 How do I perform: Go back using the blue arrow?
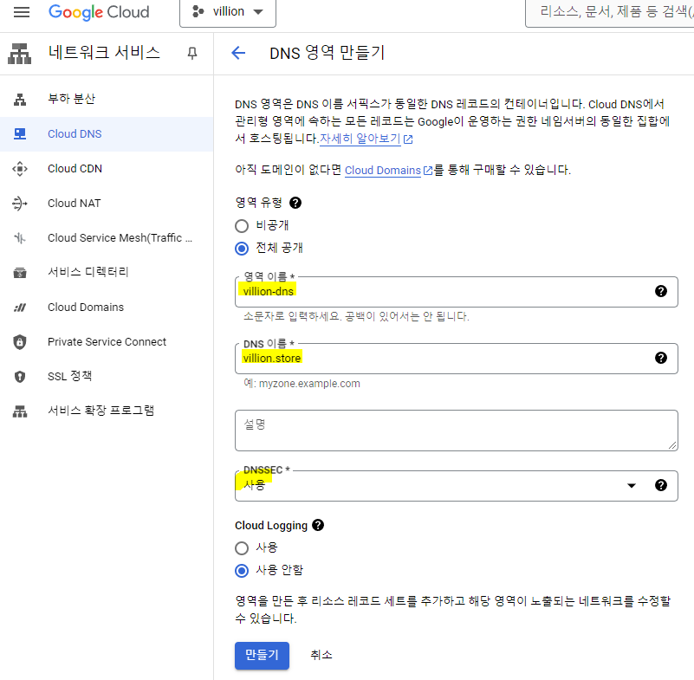point(238,53)
